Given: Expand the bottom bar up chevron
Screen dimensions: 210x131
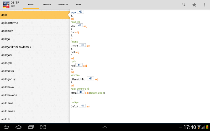Looking at the screenshot, I should pyautogui.click(x=105, y=127).
